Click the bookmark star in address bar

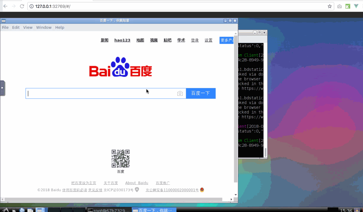[329, 6]
